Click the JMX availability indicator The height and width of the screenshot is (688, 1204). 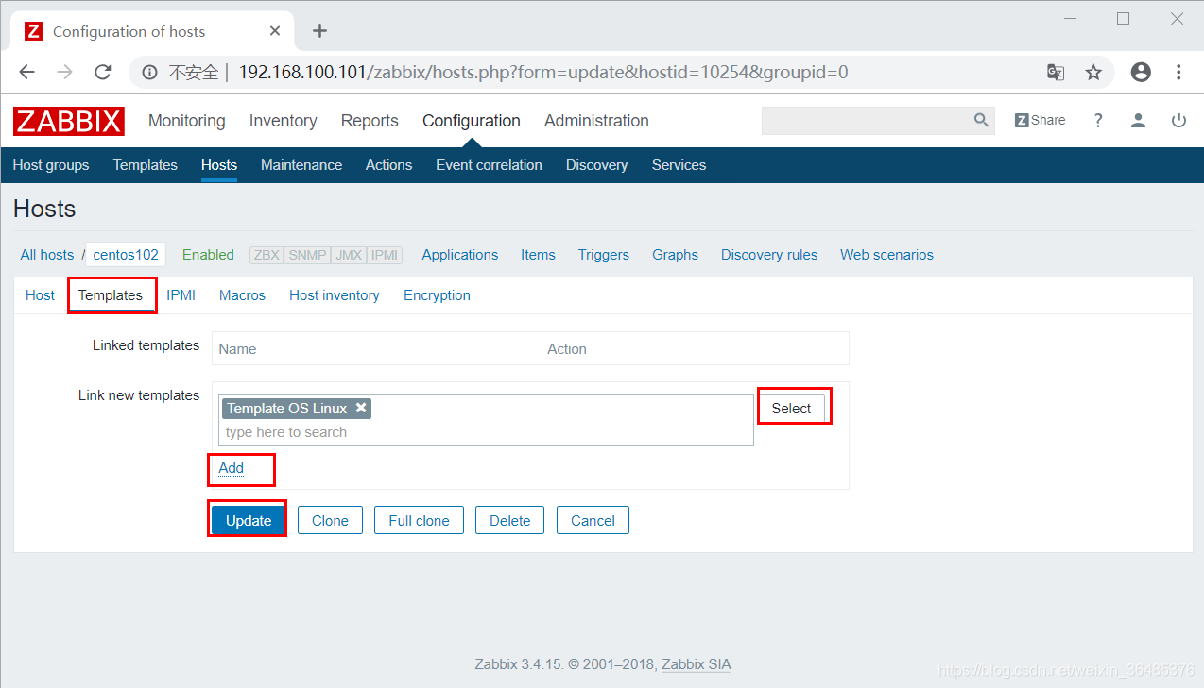click(x=349, y=255)
